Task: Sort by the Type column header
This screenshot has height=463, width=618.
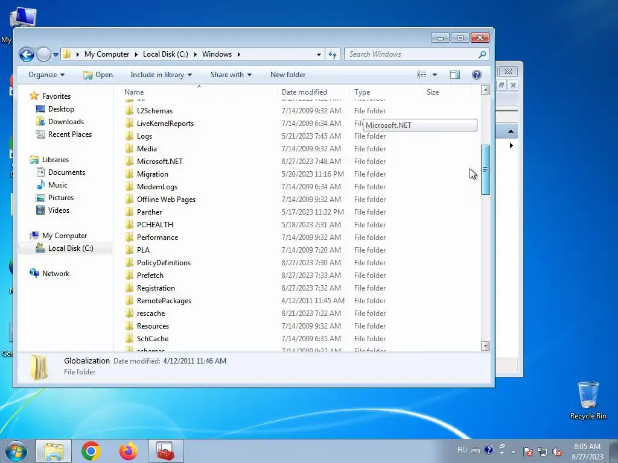Action: point(362,92)
